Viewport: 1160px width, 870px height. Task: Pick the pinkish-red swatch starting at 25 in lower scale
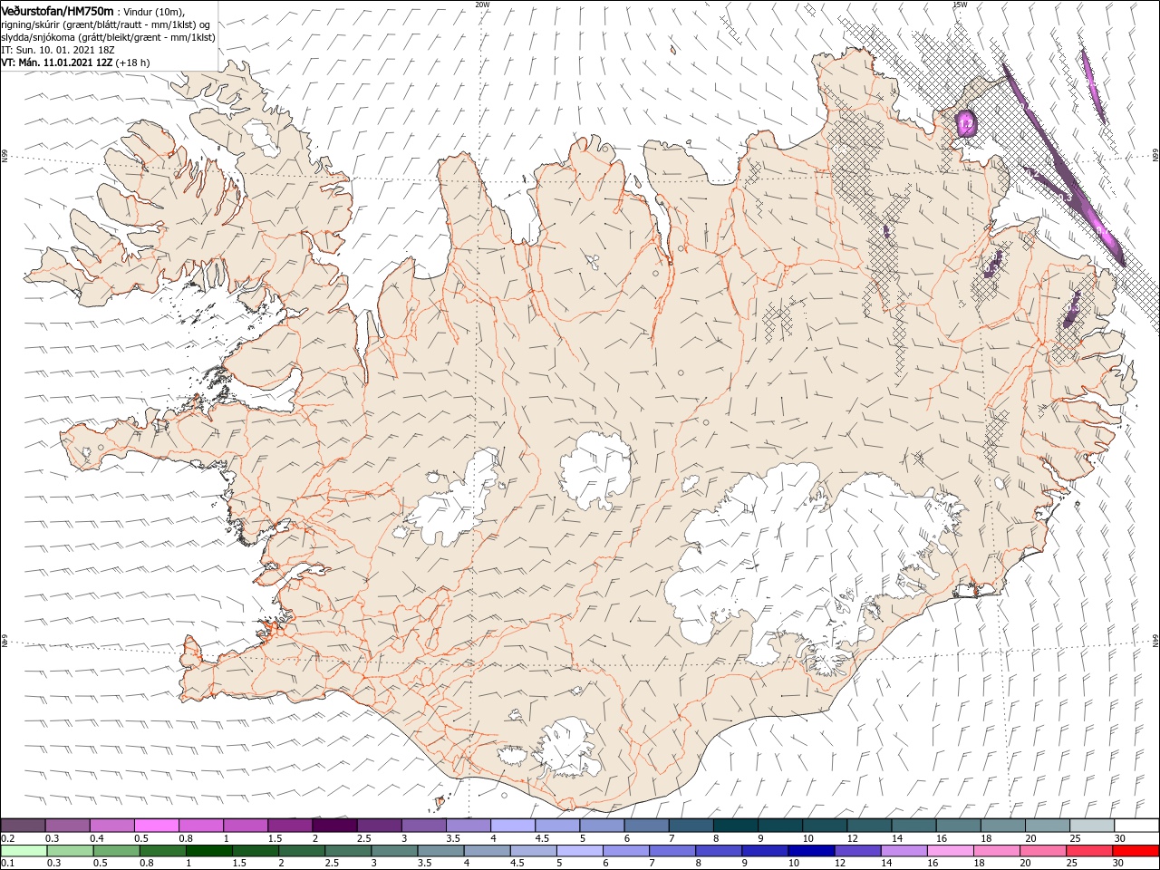[1088, 851]
